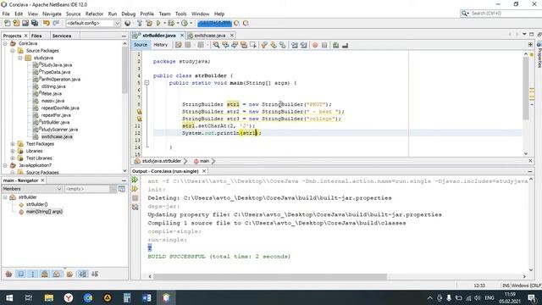This screenshot has height=305, width=542.
Task: Collapse the CoreJava project node
Action: (x=5, y=43)
